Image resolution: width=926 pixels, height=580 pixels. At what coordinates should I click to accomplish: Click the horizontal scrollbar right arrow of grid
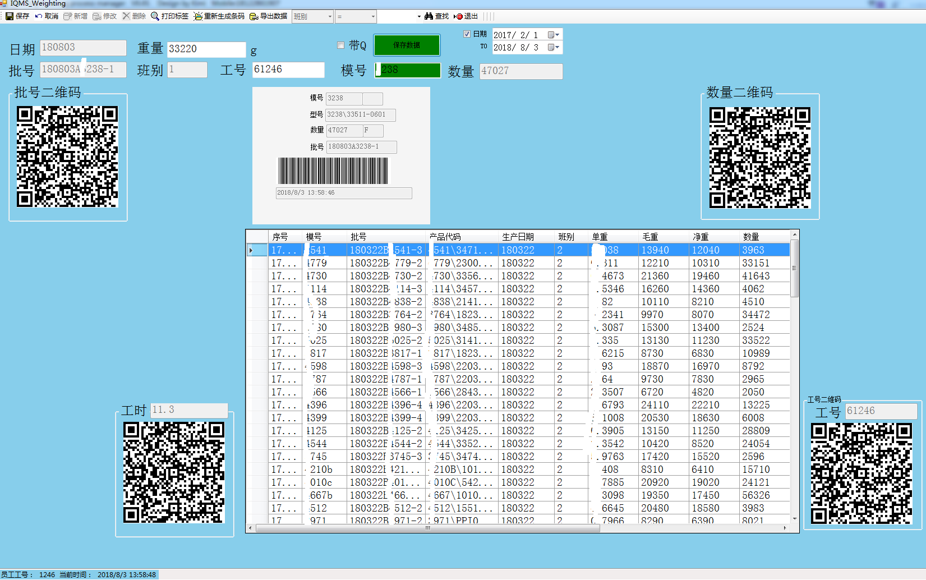[x=785, y=528]
